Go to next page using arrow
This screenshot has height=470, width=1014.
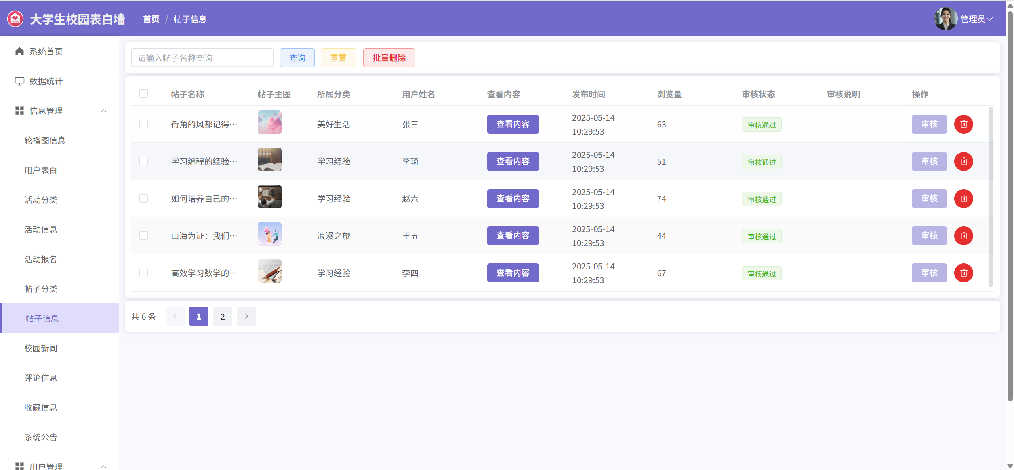[246, 316]
